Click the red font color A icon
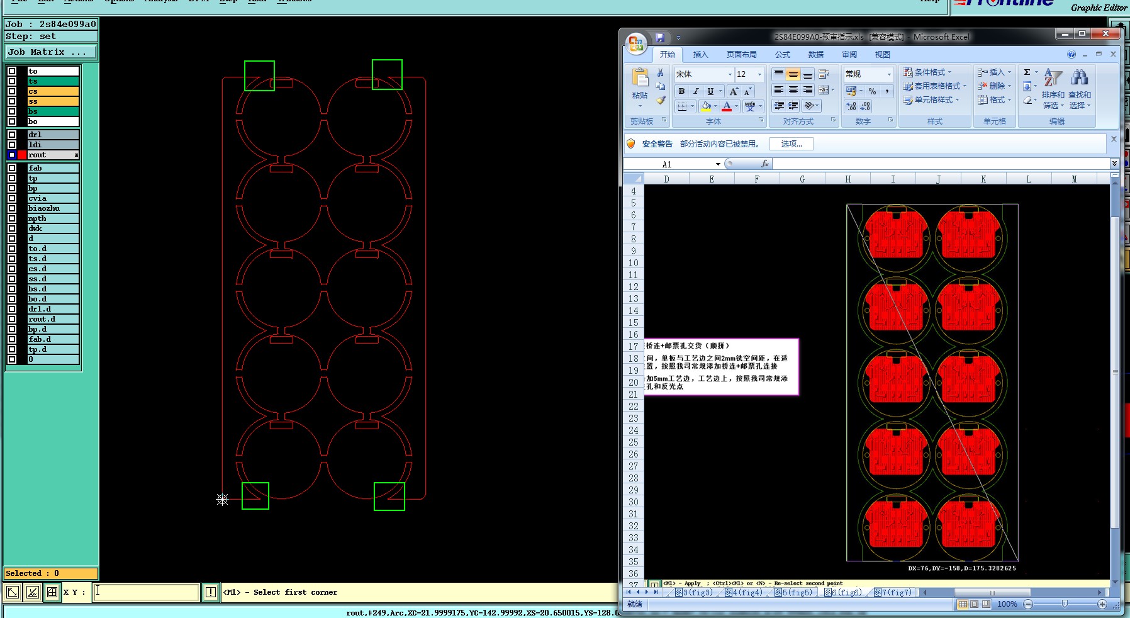 pyautogui.click(x=727, y=106)
